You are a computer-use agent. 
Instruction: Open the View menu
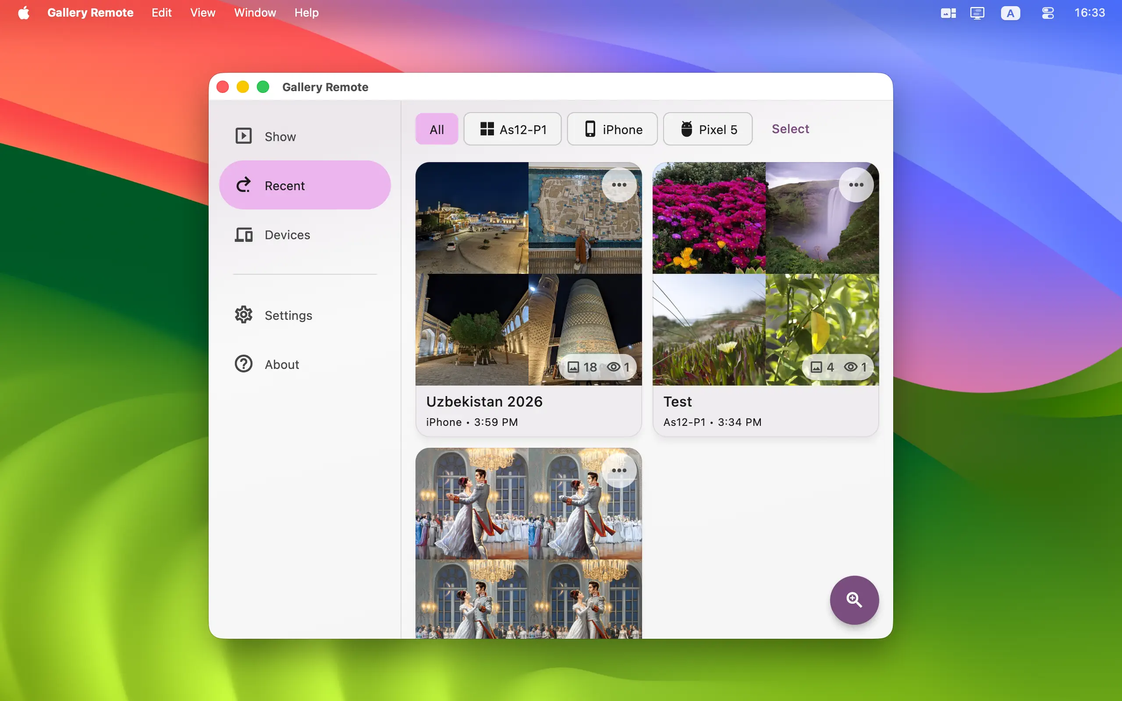coord(202,13)
